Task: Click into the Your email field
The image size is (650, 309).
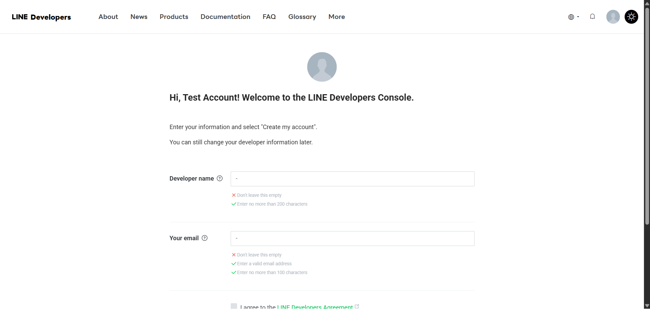Action: (x=352, y=239)
